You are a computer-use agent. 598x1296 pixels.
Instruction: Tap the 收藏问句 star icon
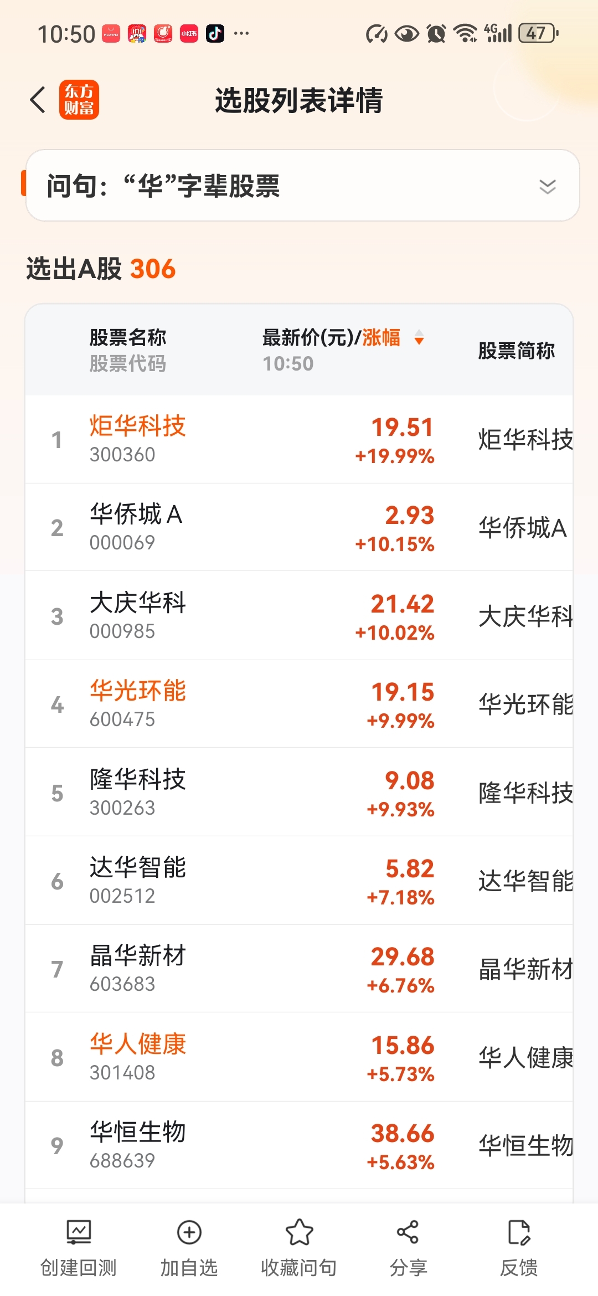(x=299, y=1232)
